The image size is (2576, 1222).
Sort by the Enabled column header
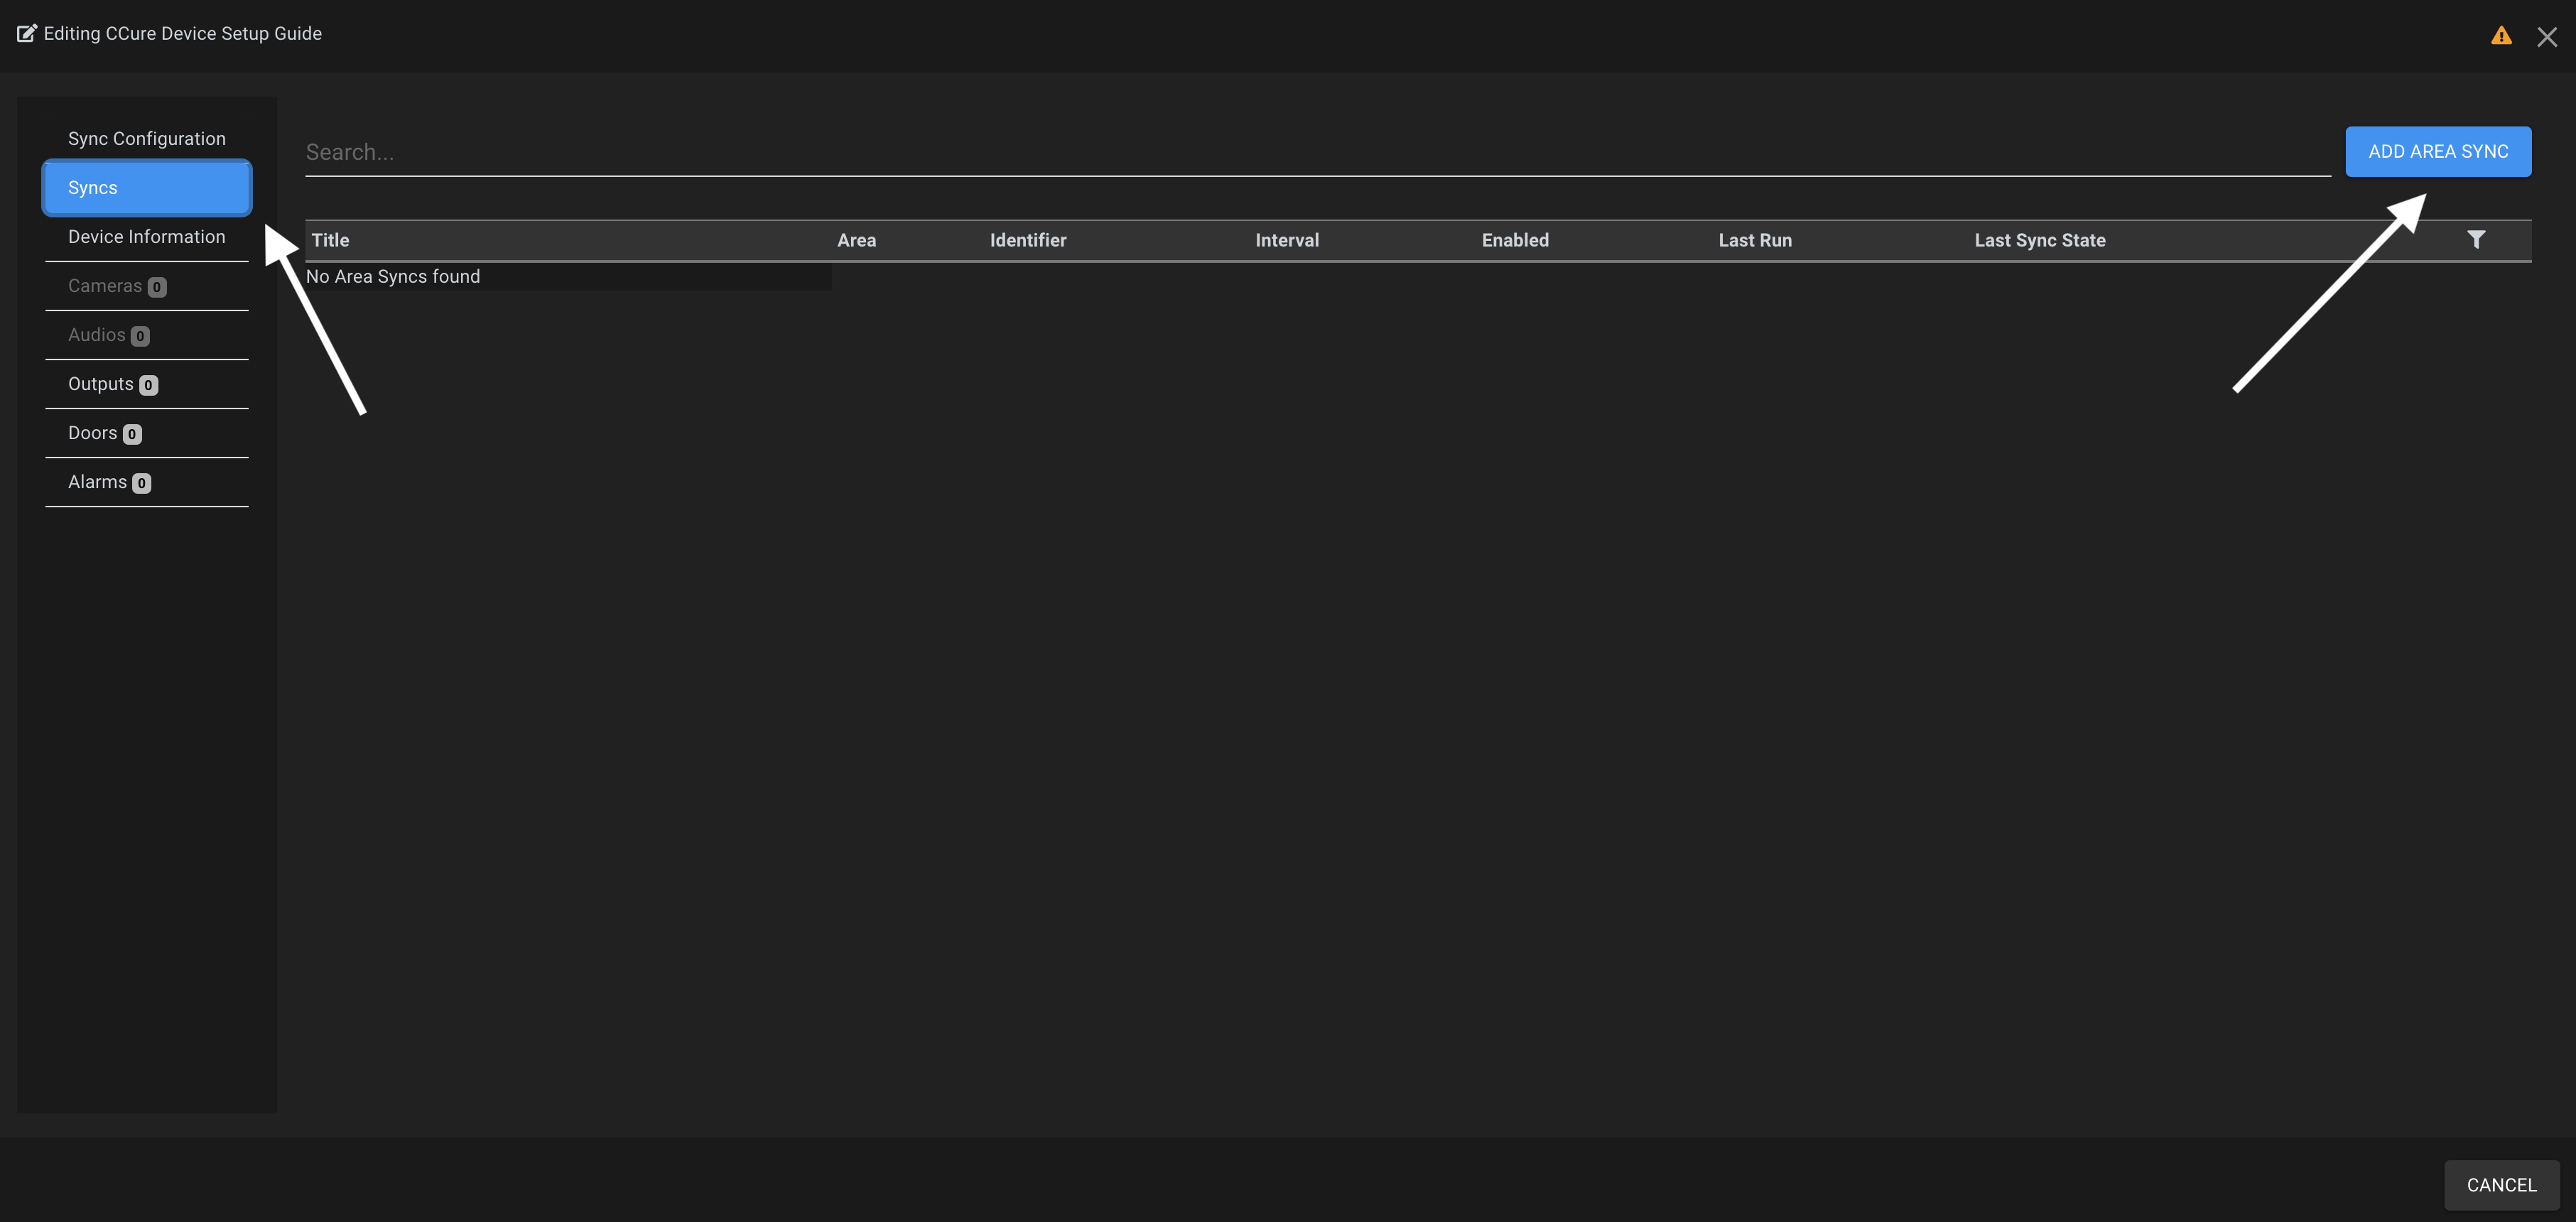[x=1515, y=240]
